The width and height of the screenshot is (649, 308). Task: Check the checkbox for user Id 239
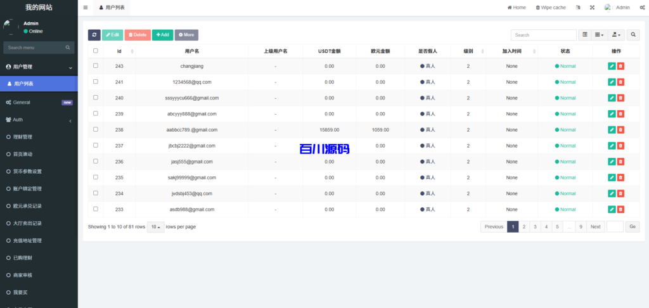(96, 113)
